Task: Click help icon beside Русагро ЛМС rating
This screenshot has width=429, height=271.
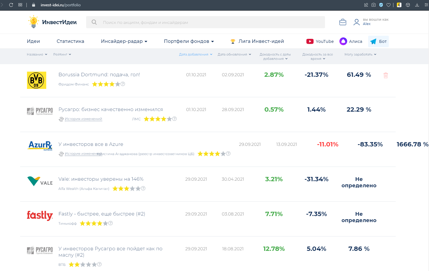Action: (x=175, y=119)
